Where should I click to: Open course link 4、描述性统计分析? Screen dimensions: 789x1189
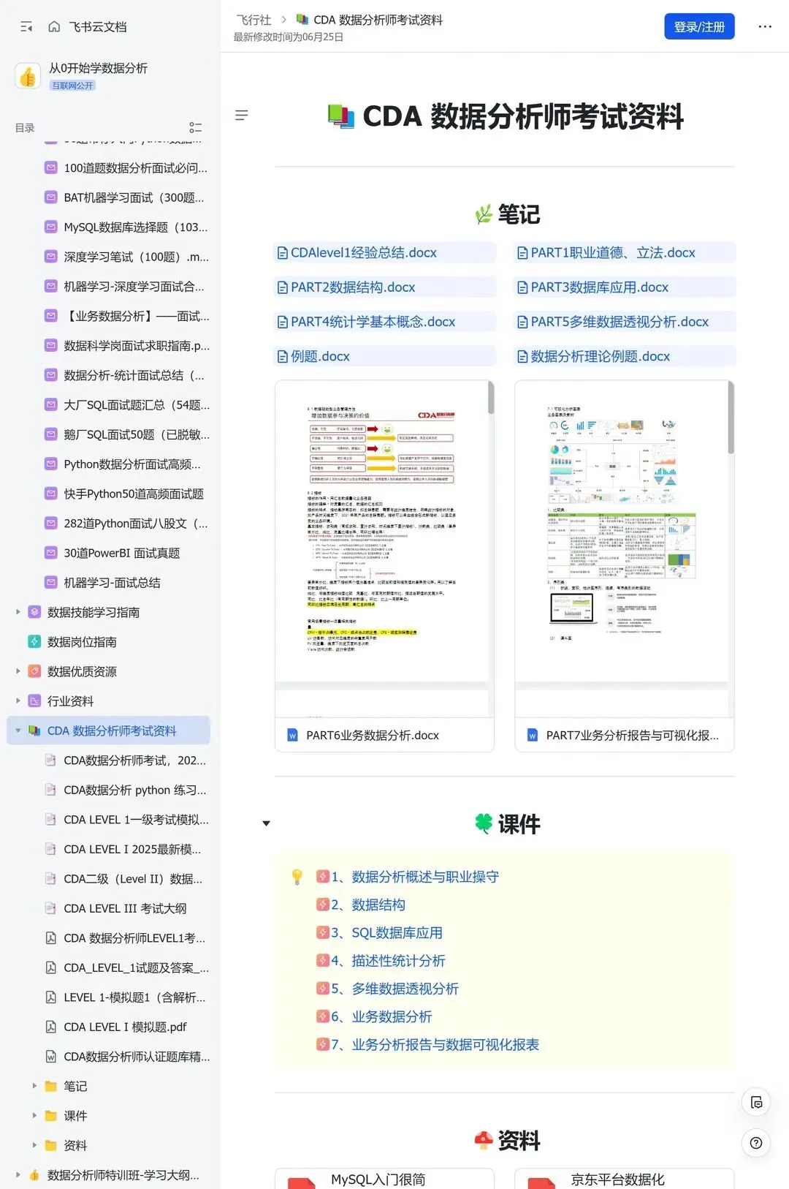click(x=388, y=961)
